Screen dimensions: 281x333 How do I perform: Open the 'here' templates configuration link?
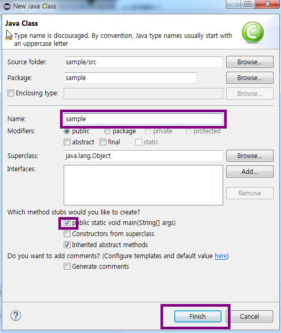point(221,256)
